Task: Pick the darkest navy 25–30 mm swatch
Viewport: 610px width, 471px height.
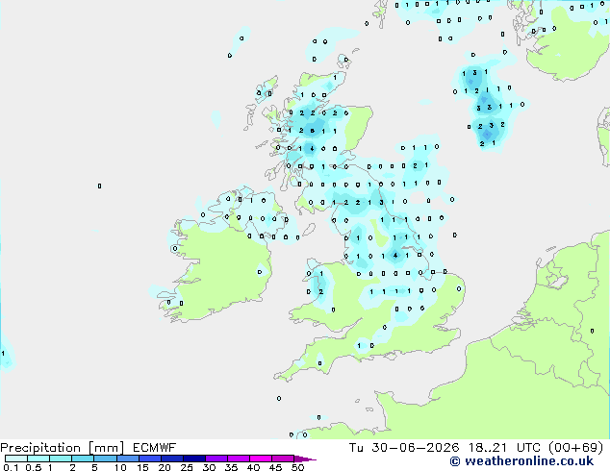Action: (x=193, y=459)
